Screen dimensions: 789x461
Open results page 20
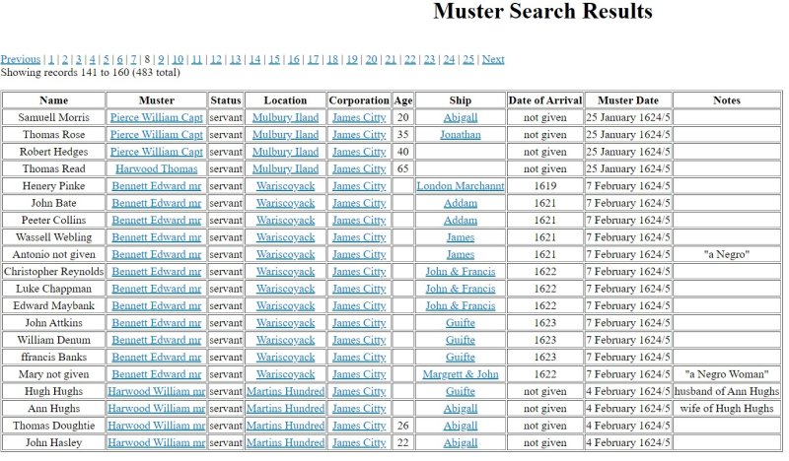[x=372, y=59]
